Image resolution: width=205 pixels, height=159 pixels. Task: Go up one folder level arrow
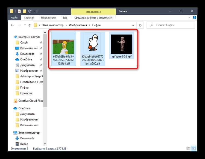(30, 25)
